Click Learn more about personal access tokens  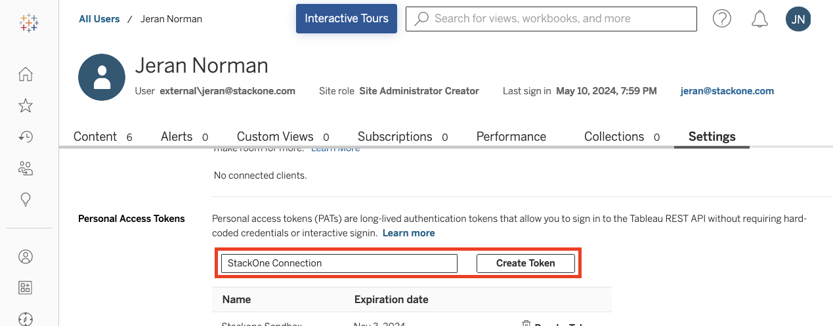tap(408, 233)
